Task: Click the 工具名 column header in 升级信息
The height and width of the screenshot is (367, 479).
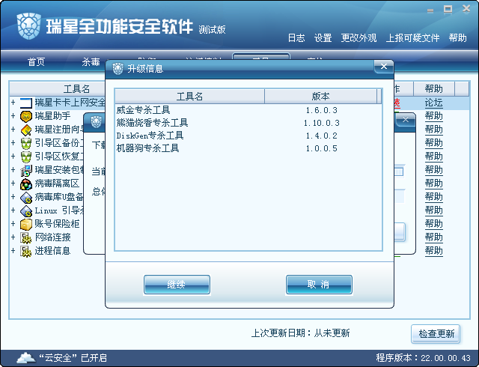Action: [189, 97]
